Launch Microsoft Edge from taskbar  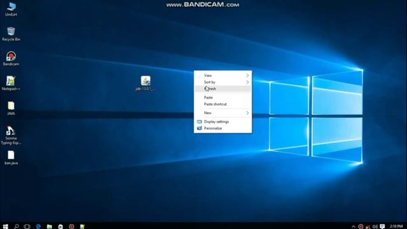tap(38, 226)
